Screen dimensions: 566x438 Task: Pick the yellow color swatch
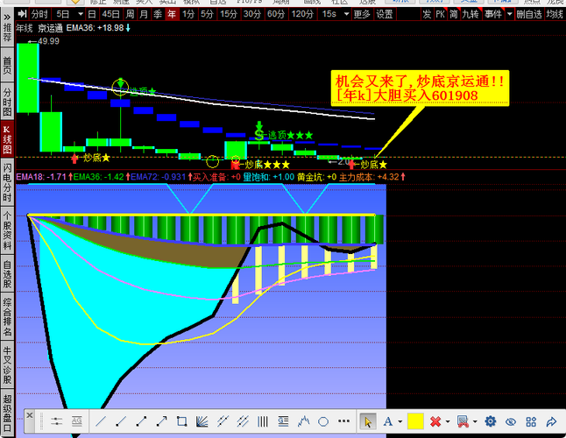415,421
